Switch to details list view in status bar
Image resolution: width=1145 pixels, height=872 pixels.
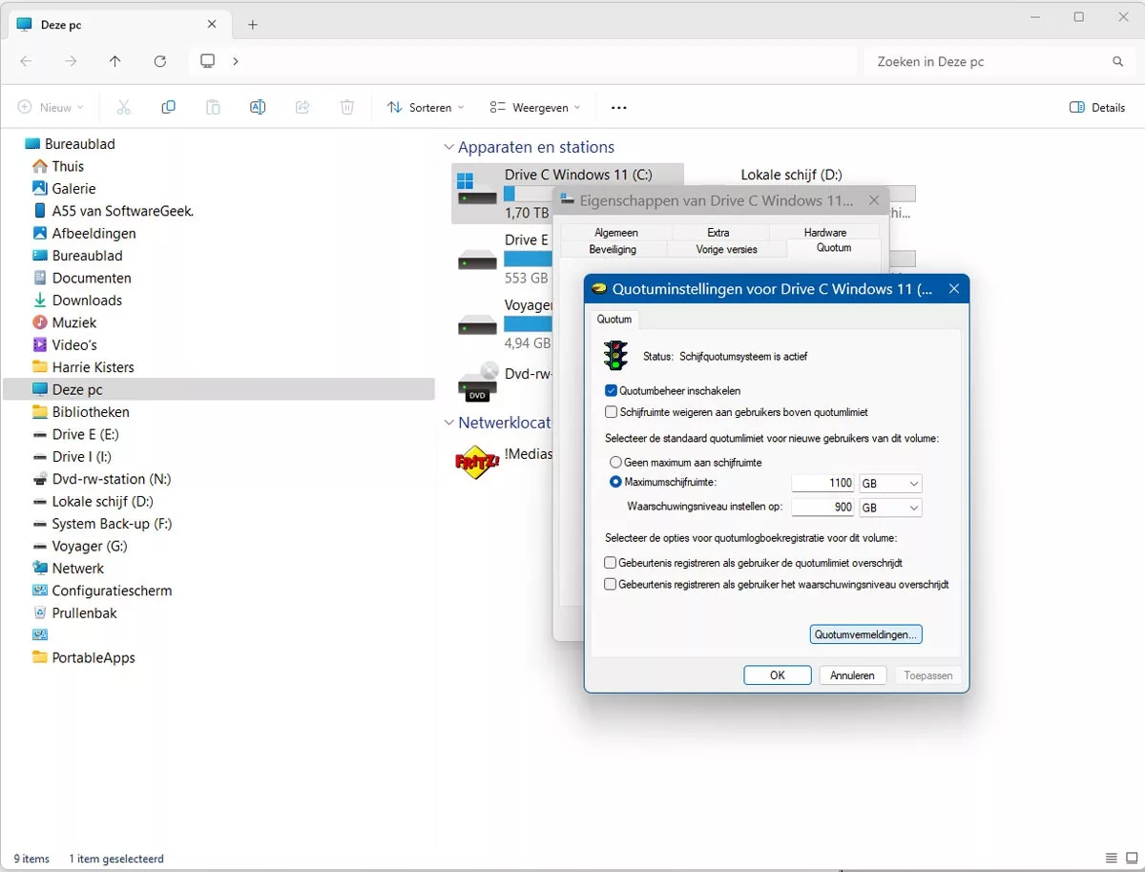pyautogui.click(x=1111, y=859)
